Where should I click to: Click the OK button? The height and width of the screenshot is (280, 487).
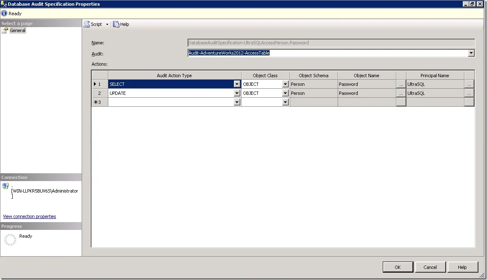click(x=398, y=267)
